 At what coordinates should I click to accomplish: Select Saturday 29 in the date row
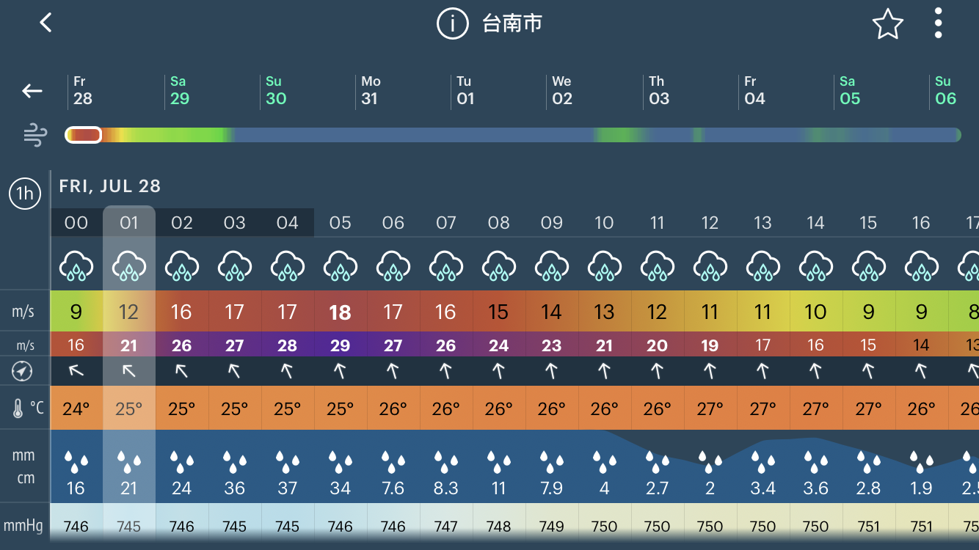point(179,91)
